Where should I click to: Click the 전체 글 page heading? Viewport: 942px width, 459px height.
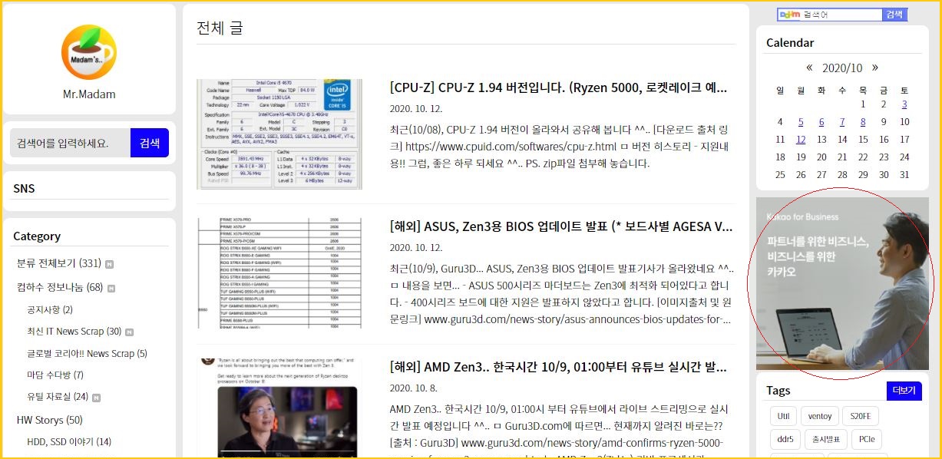220,28
